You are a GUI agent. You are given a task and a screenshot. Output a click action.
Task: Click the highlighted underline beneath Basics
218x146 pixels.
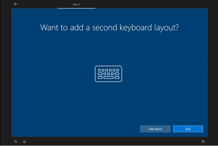[76, 8]
